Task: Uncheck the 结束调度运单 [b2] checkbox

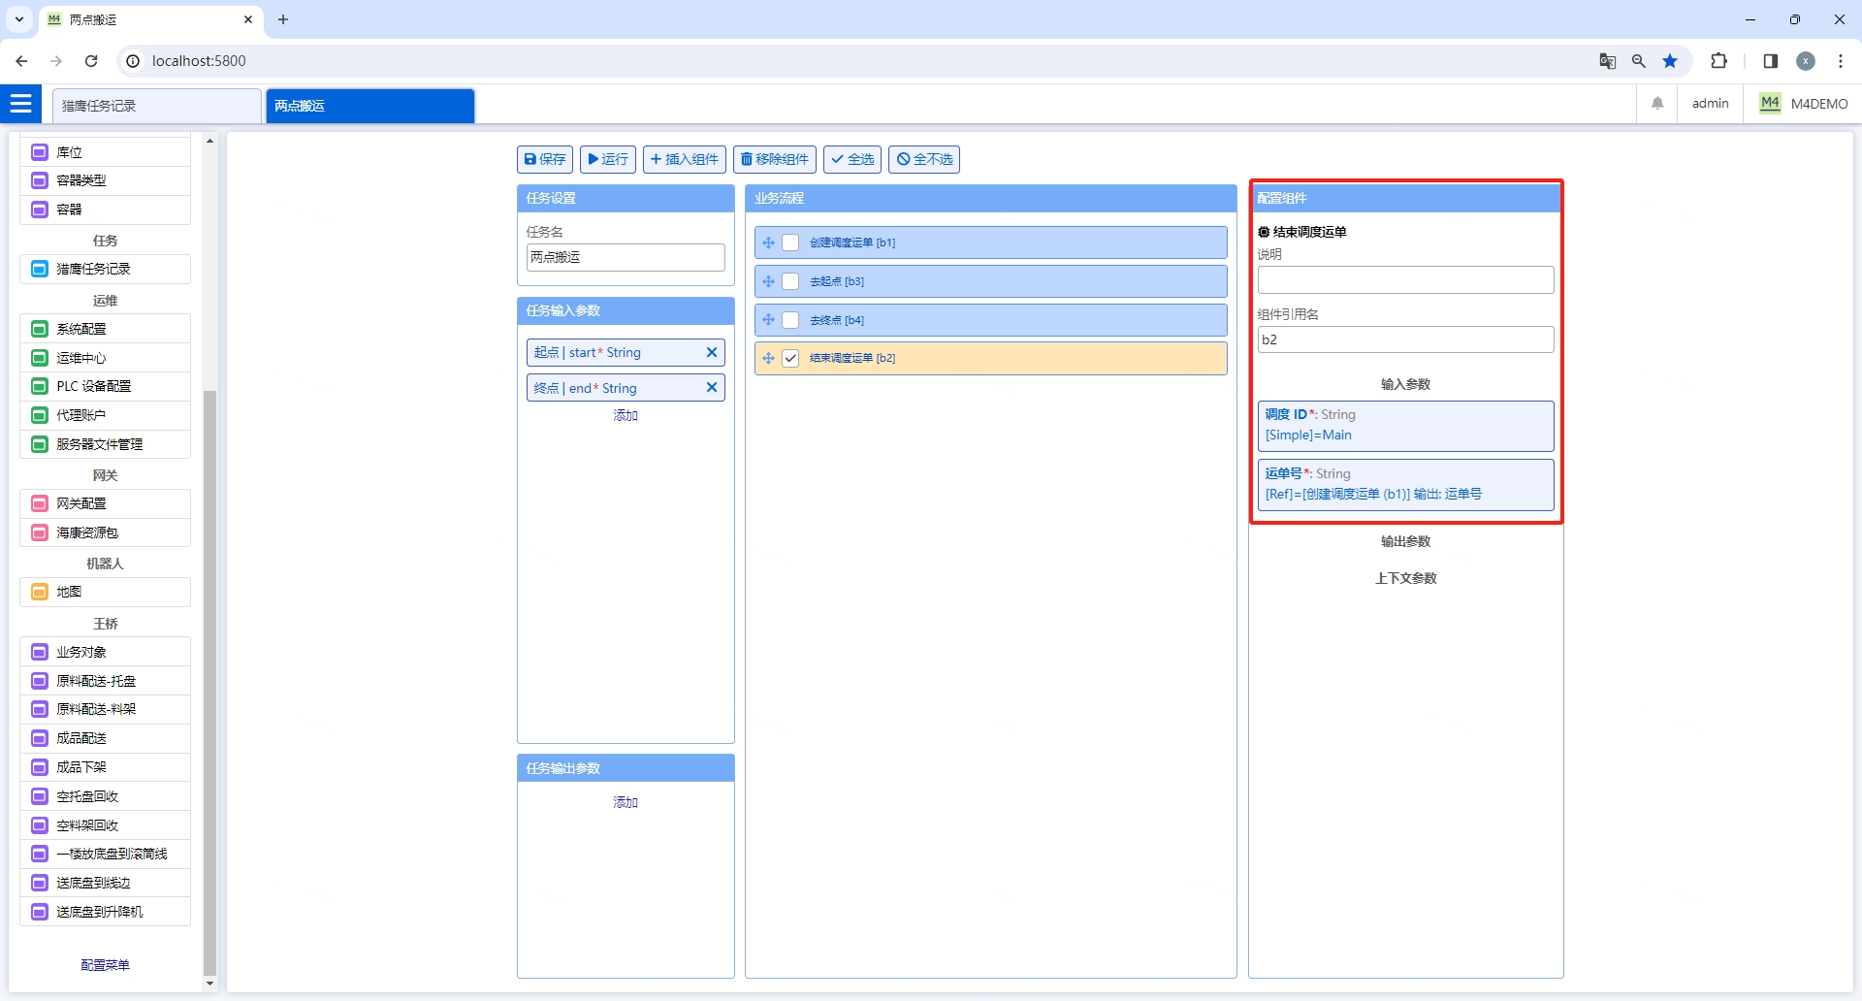Action: tap(790, 358)
